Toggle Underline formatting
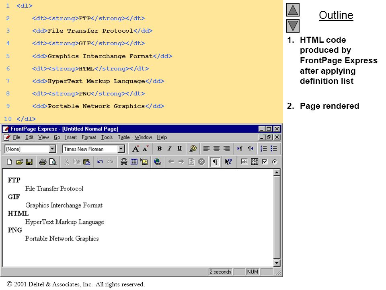Image resolution: width=386 pixels, height=290 pixels. [x=179, y=149]
